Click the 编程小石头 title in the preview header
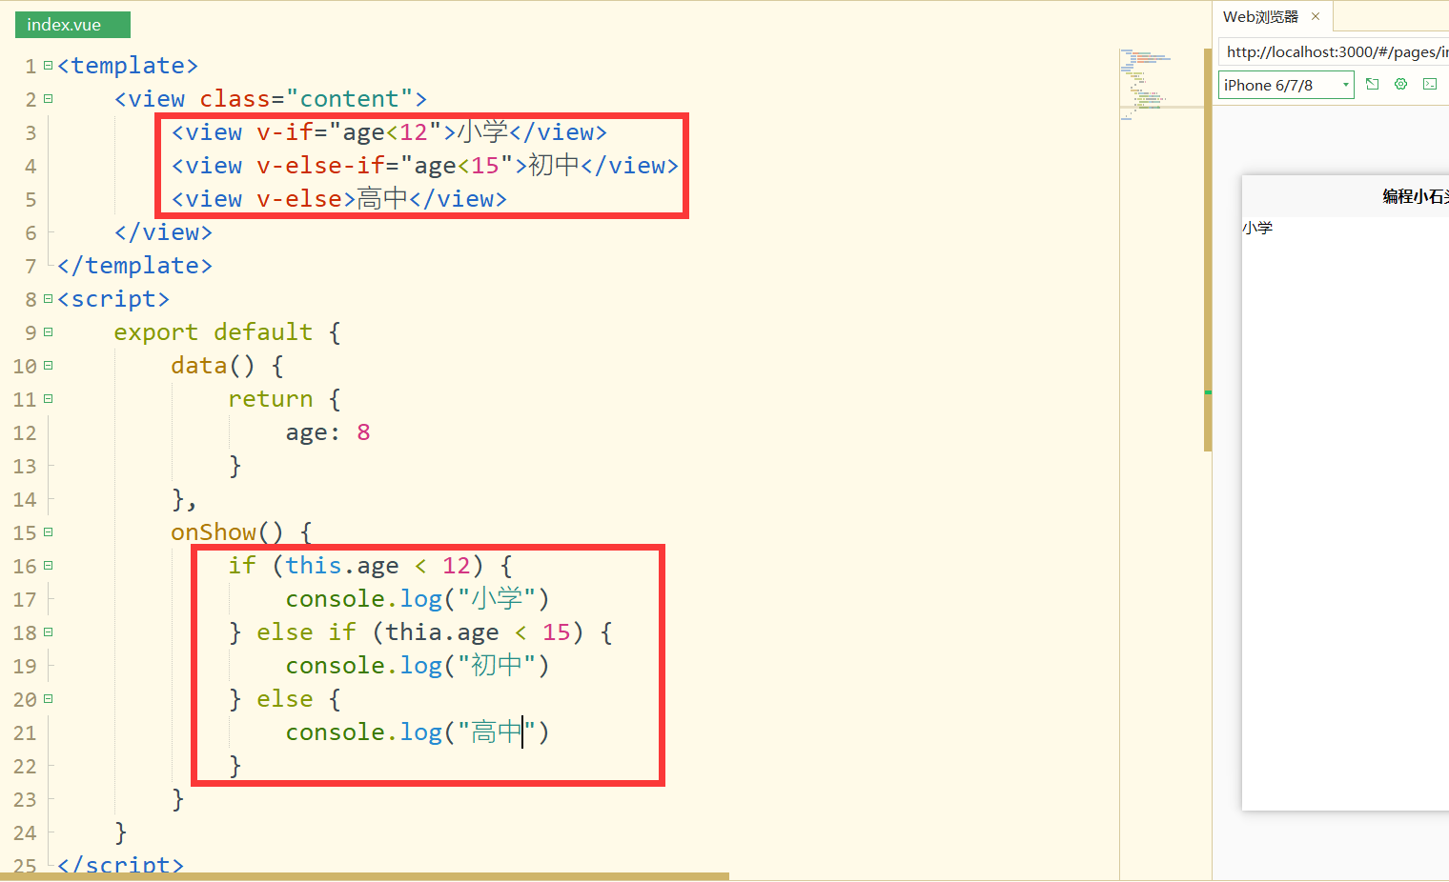 coord(1416,196)
